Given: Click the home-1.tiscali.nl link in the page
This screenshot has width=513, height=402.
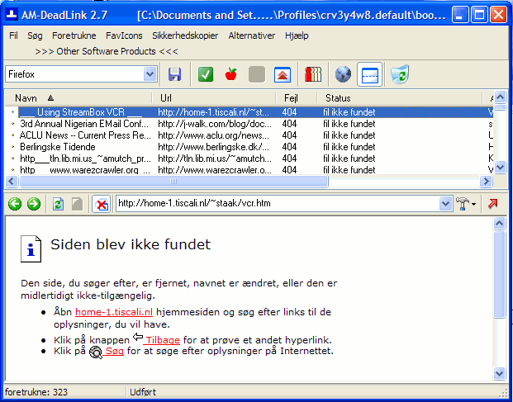Looking at the screenshot, I should (114, 312).
